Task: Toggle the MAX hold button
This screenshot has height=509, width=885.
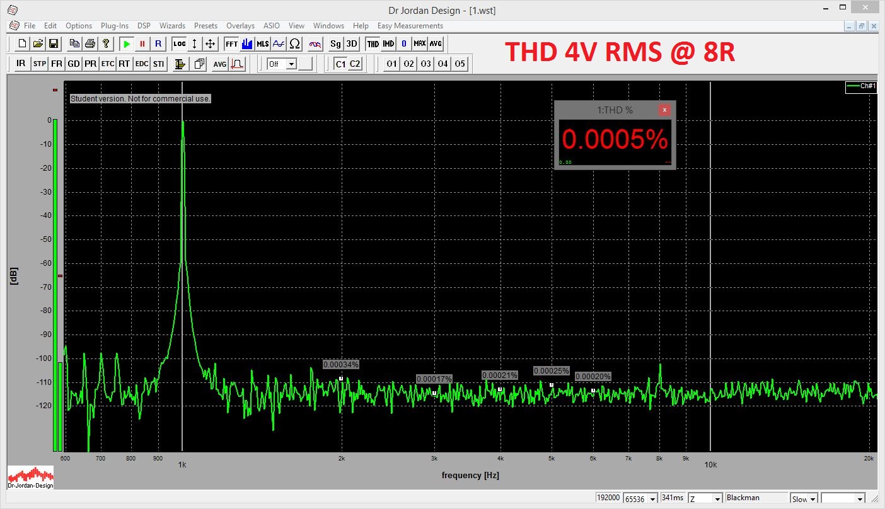Action: click(420, 43)
